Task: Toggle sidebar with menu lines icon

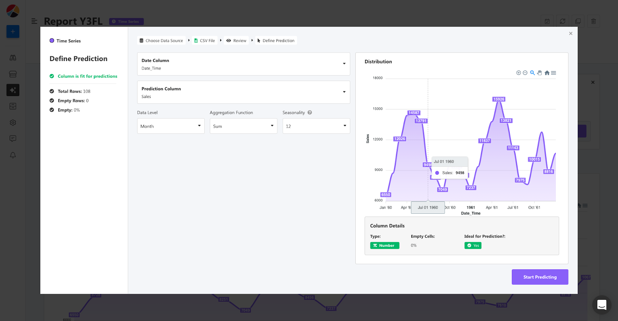Action: pos(34,21)
